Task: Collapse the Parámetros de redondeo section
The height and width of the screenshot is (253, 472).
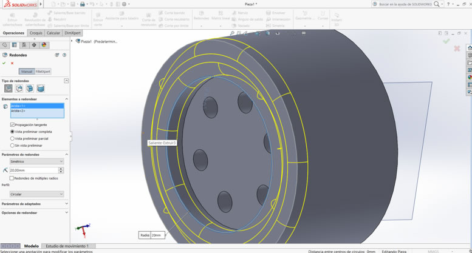Action: coord(67,155)
